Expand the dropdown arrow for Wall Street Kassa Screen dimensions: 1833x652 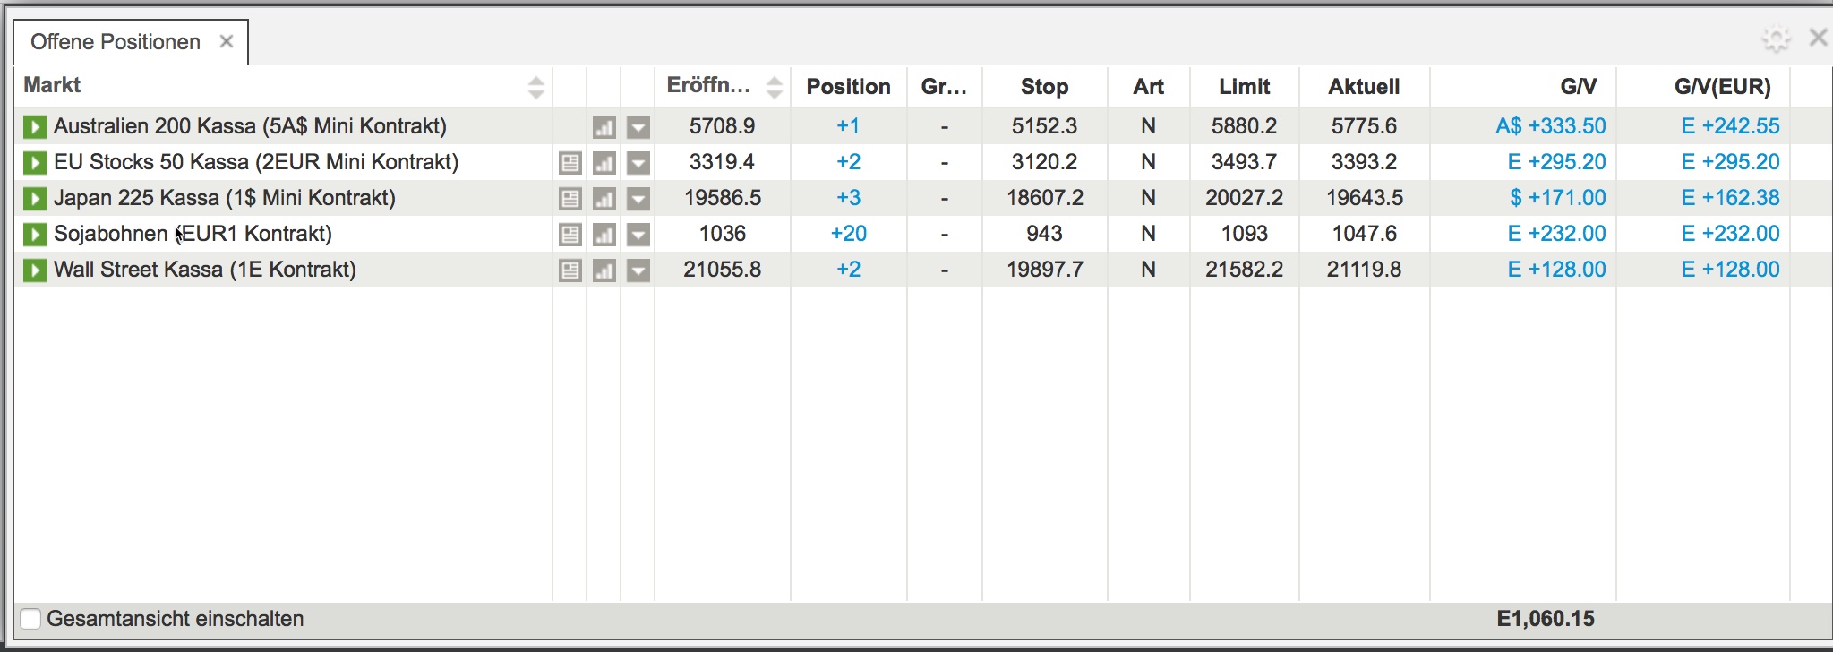coord(638,270)
